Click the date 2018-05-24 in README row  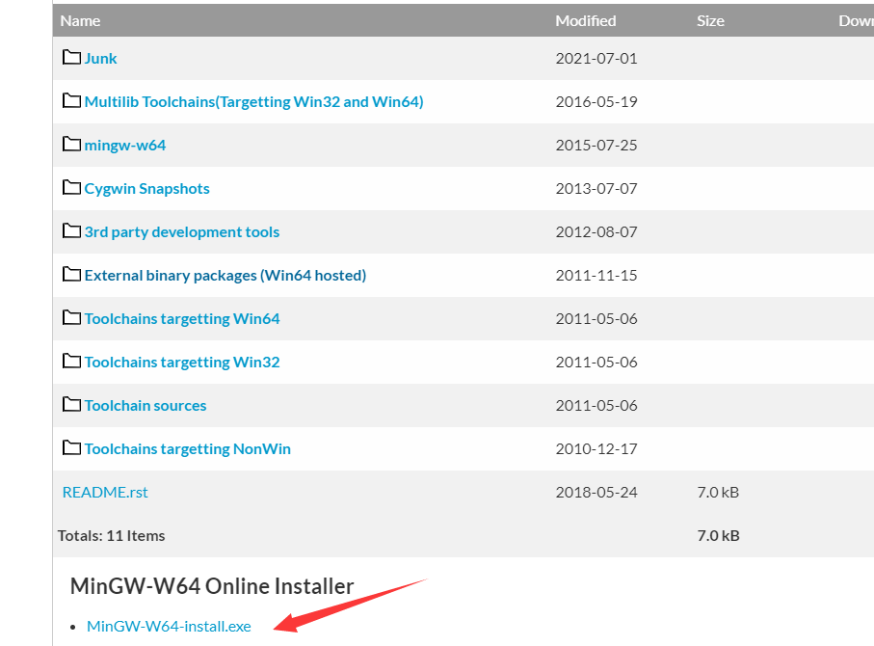pos(596,492)
